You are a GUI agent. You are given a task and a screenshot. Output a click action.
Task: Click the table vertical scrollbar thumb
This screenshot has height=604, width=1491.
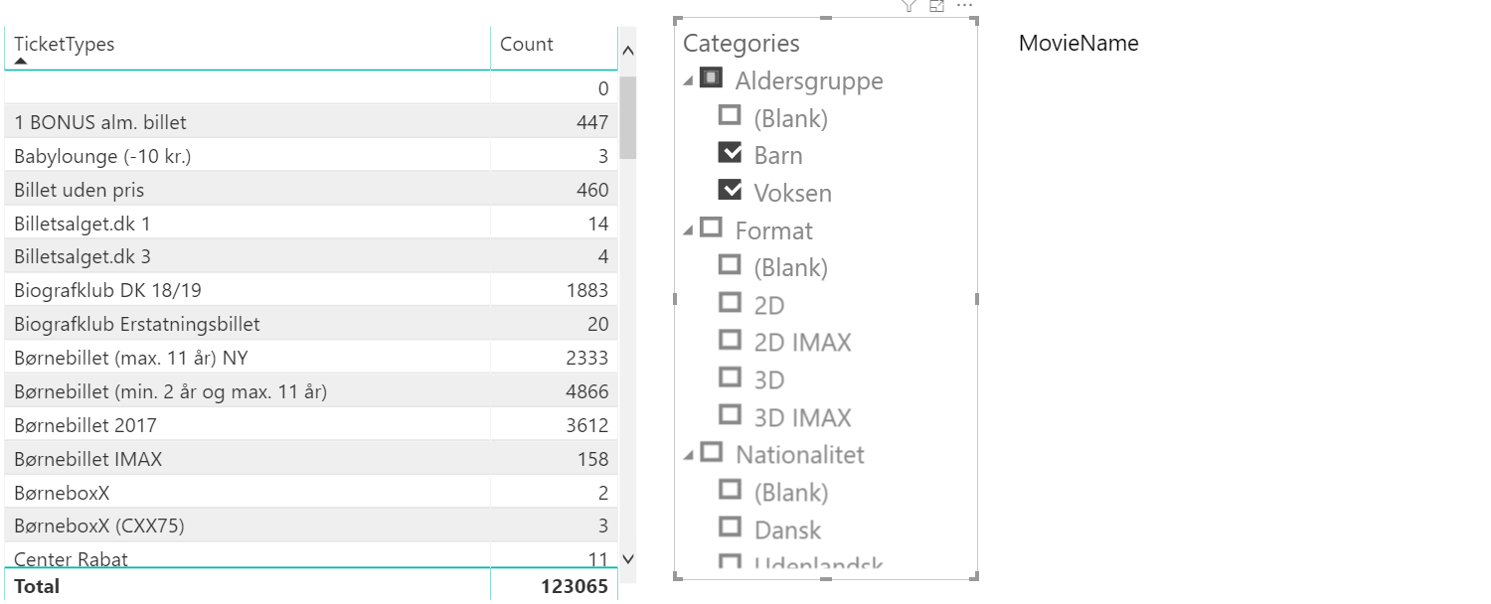click(627, 117)
